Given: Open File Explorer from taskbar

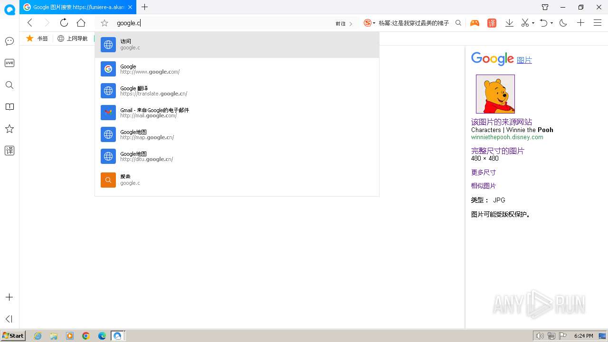Looking at the screenshot, I should tap(54, 336).
